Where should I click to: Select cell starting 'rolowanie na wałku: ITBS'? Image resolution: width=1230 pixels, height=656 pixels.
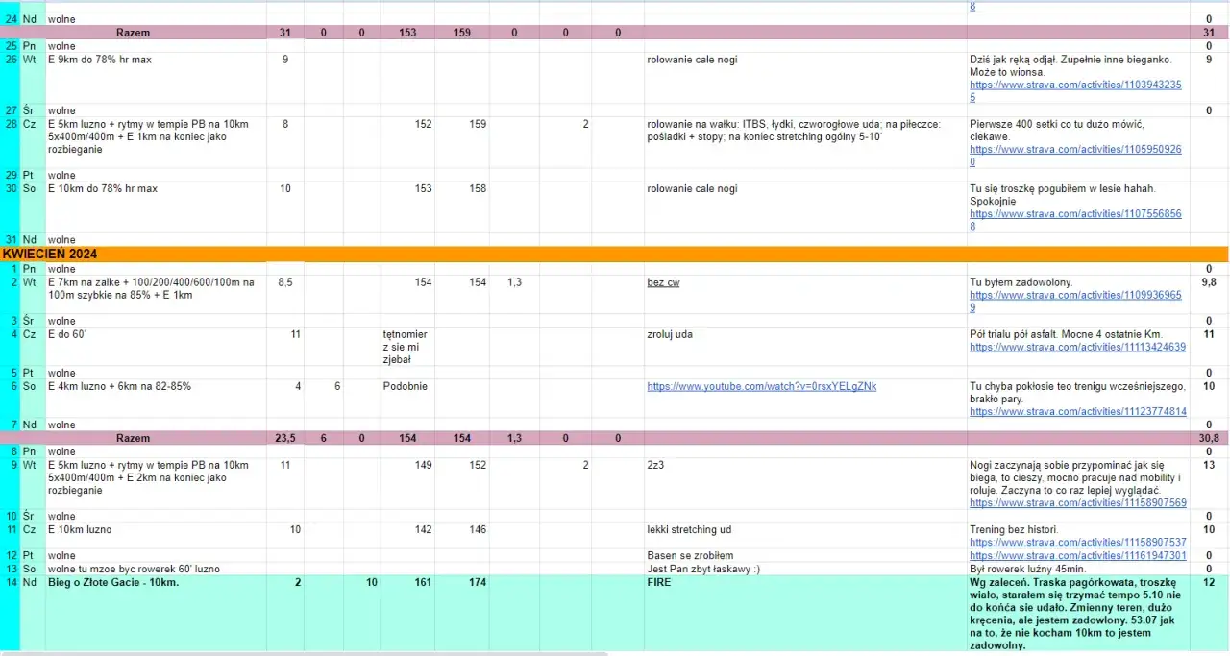[805, 143]
